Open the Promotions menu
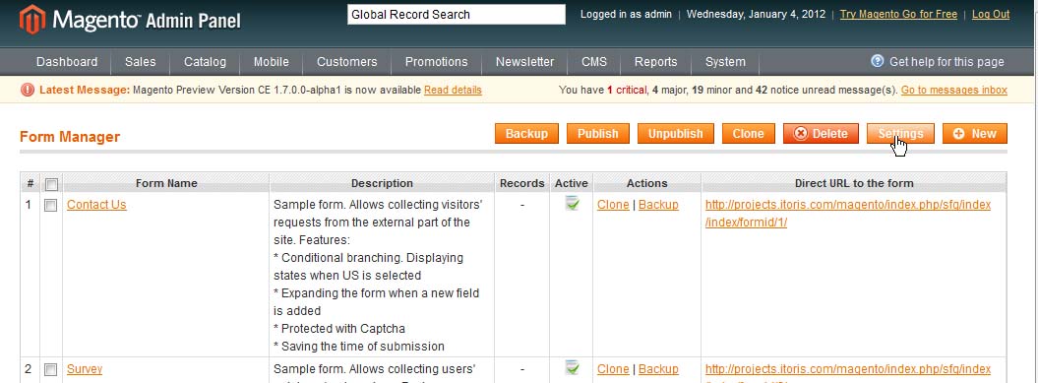Image resolution: width=1038 pixels, height=383 pixels. click(x=436, y=62)
